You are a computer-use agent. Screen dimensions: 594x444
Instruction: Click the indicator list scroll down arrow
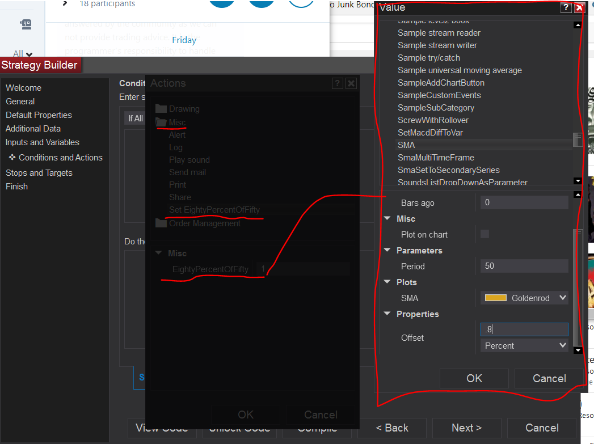click(578, 181)
